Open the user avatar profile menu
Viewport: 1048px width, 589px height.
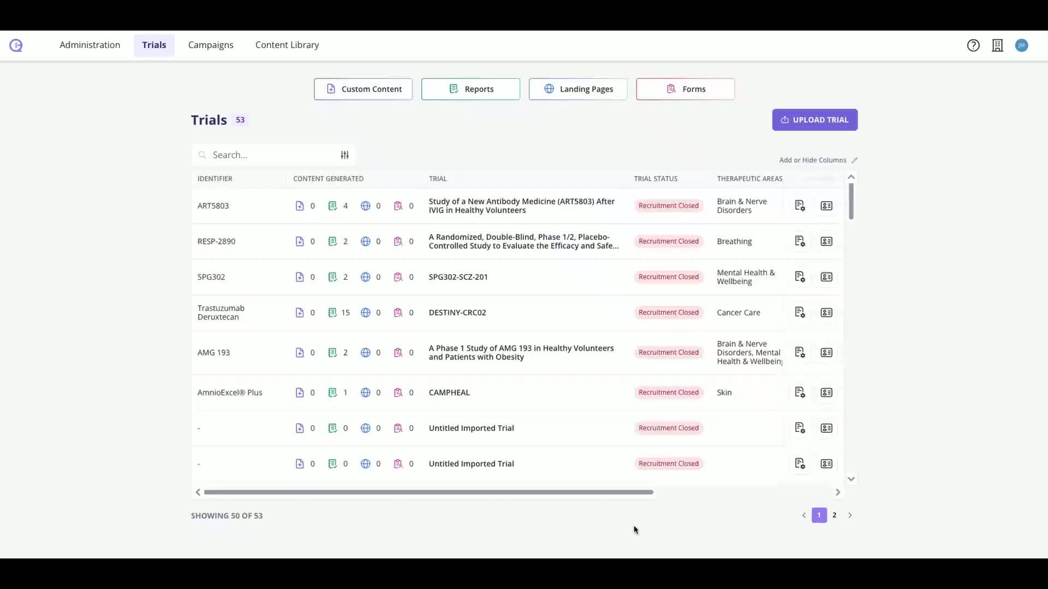click(x=1021, y=45)
